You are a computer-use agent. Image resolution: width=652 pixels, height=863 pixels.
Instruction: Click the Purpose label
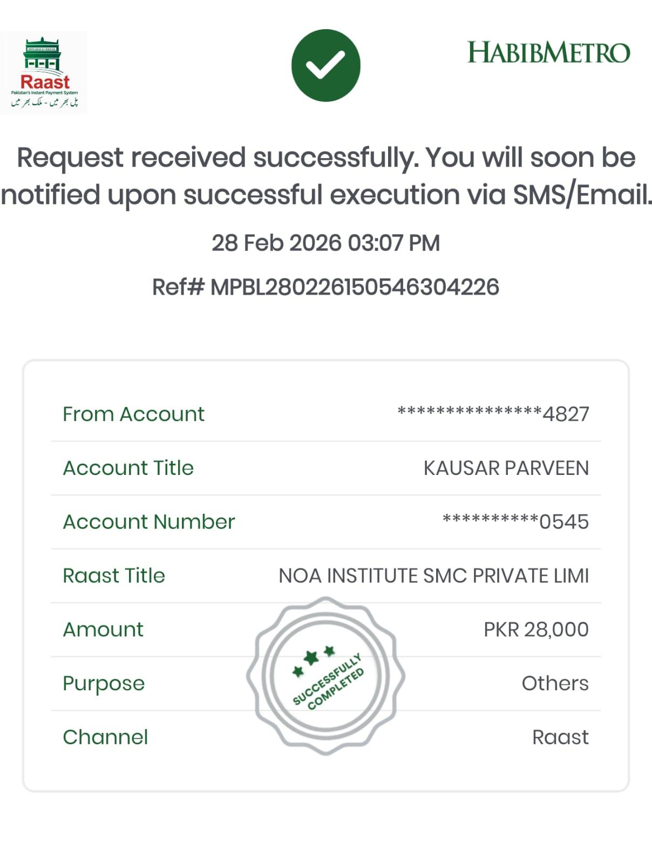coord(104,684)
